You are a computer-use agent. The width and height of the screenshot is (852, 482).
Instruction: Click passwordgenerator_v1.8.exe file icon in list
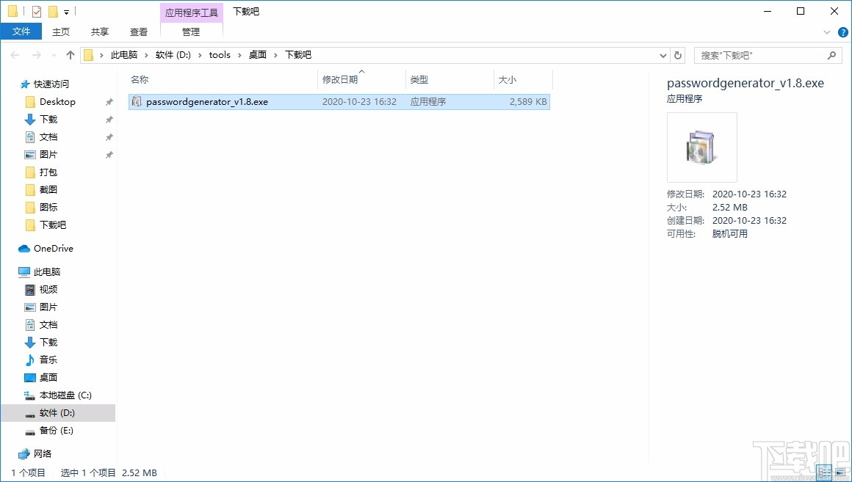(x=137, y=101)
